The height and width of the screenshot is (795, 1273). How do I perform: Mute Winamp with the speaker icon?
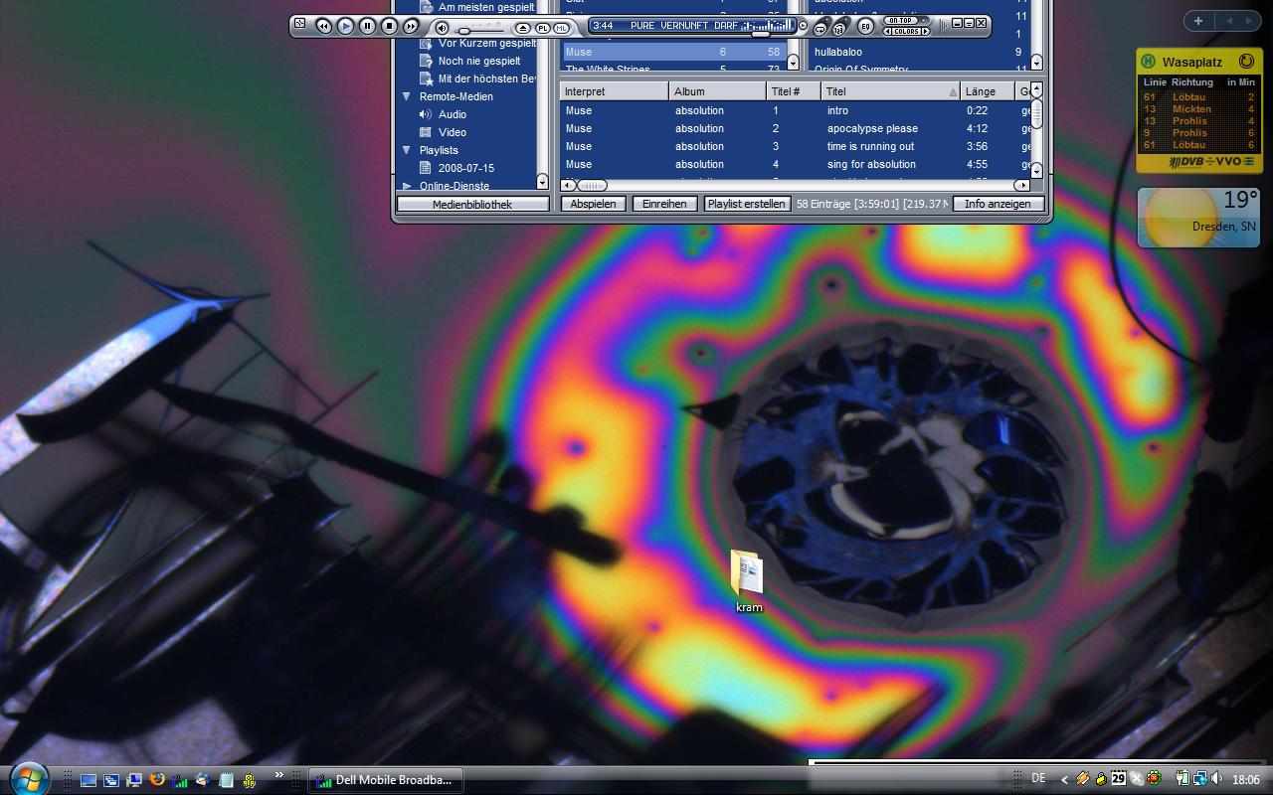[443, 28]
